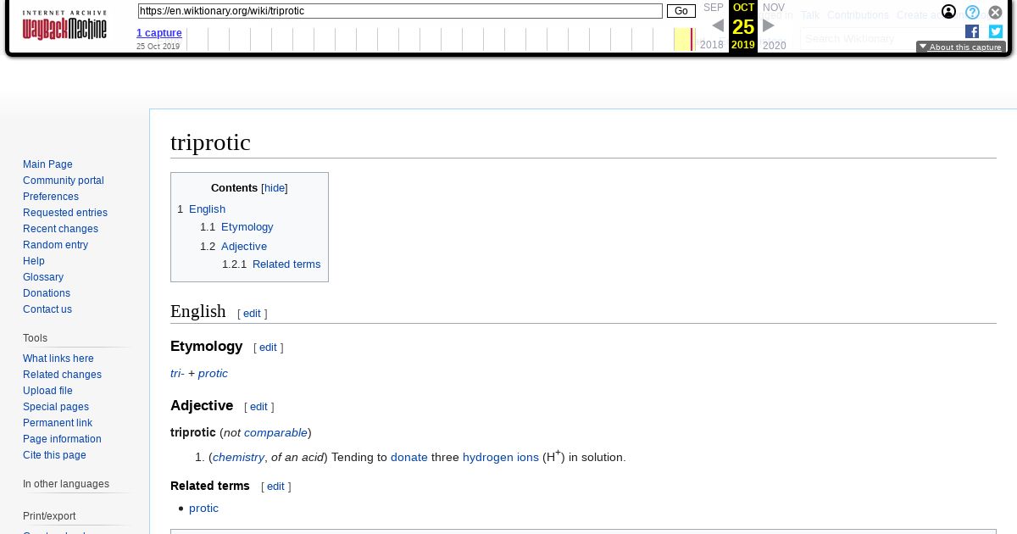The width and height of the screenshot is (1017, 534).
Task: Open the Wayback Machine logo
Action: 64,25
